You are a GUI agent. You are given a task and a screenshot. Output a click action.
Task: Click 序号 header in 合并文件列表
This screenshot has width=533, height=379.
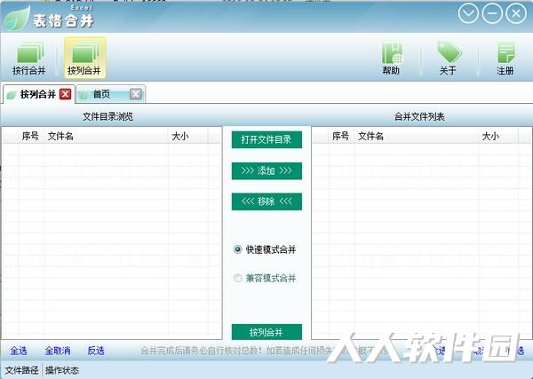click(x=340, y=136)
